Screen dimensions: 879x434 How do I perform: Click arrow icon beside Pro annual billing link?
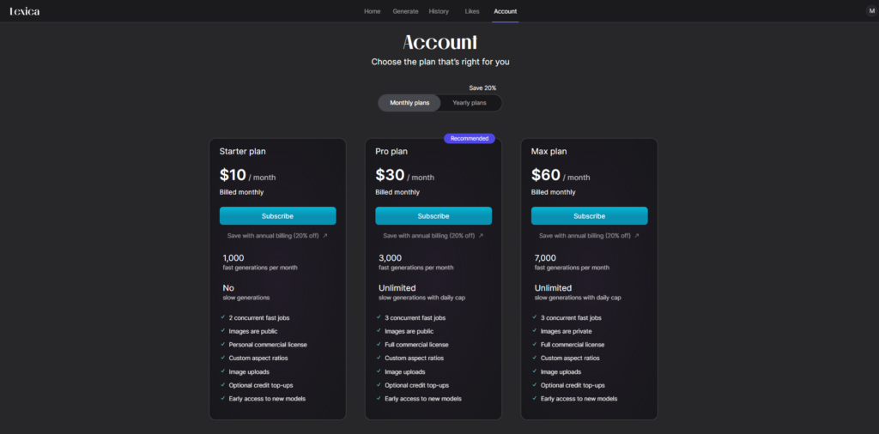pos(481,236)
